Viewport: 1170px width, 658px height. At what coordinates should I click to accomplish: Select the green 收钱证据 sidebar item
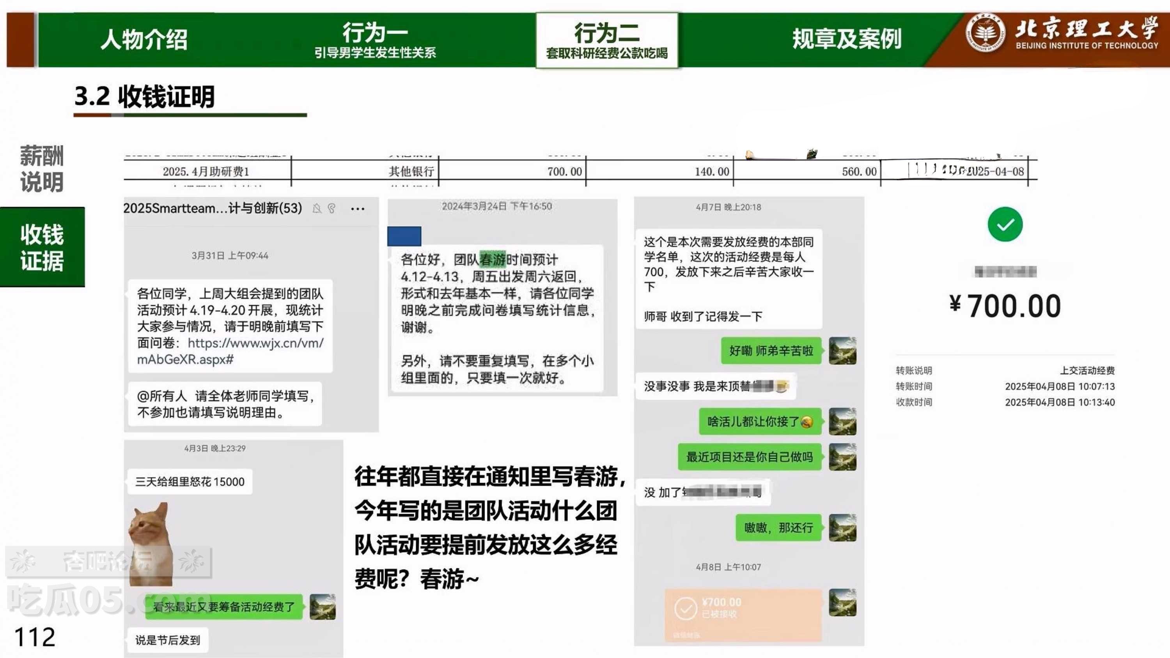(42, 247)
